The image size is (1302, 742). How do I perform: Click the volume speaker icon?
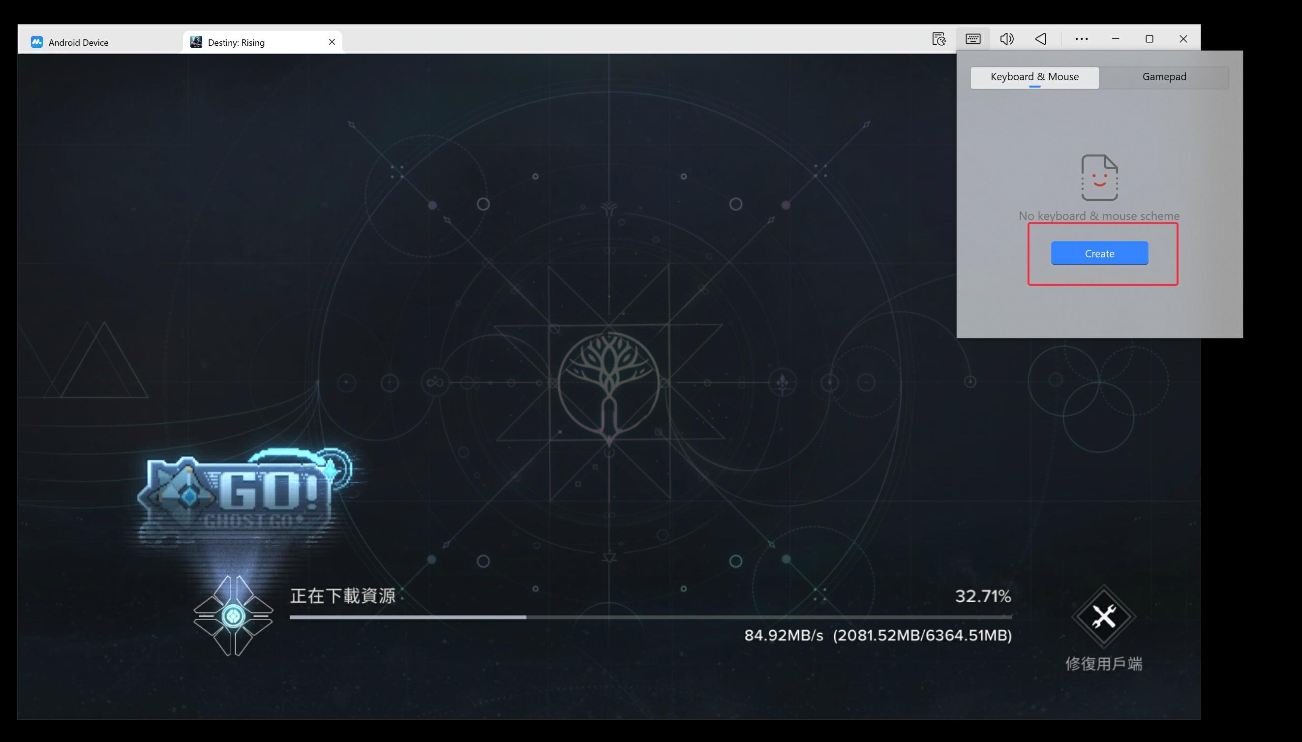click(1006, 39)
